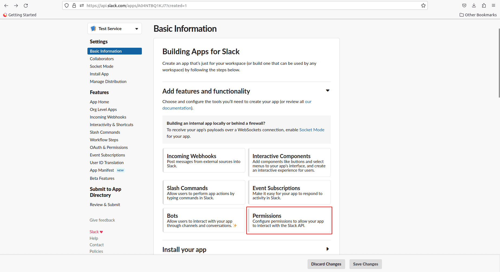
Task: Select the Interactive Components card
Action: point(289,162)
